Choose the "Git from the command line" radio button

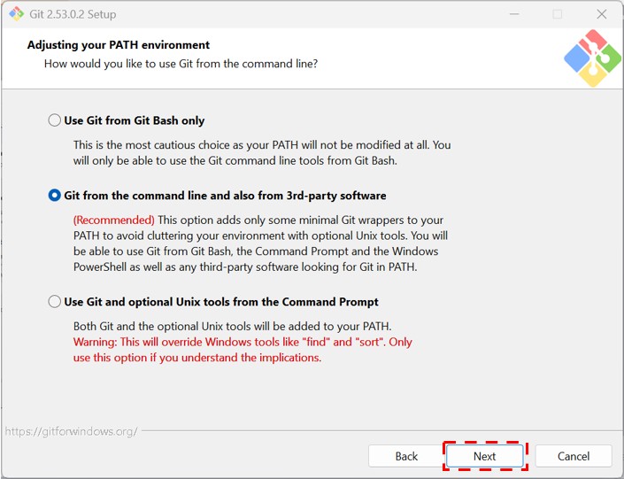pos(55,196)
